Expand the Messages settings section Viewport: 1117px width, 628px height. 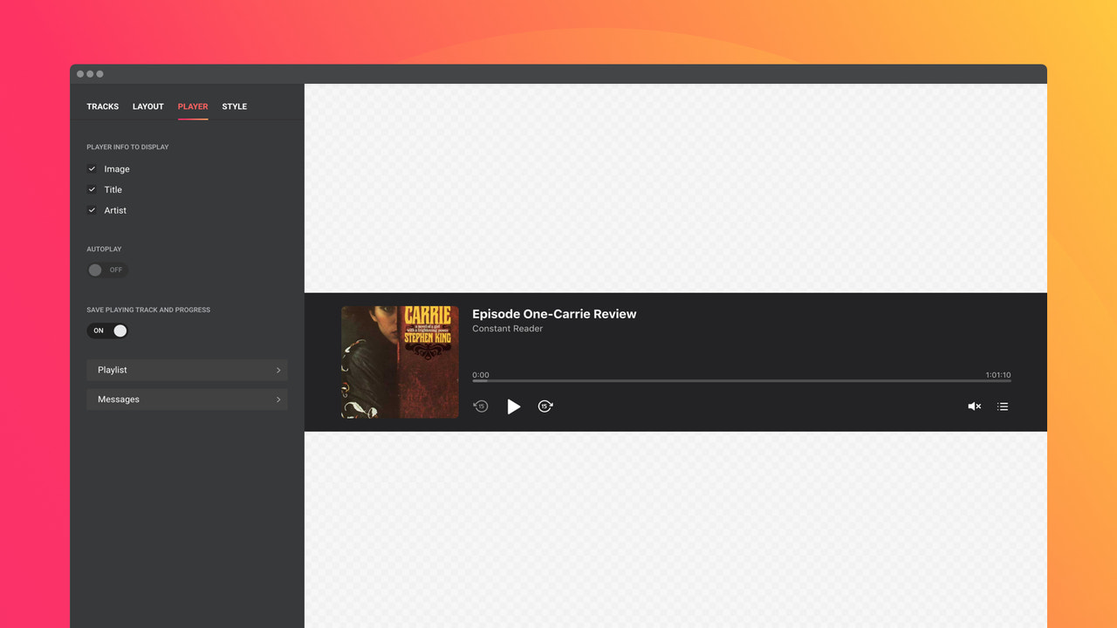[x=187, y=399]
